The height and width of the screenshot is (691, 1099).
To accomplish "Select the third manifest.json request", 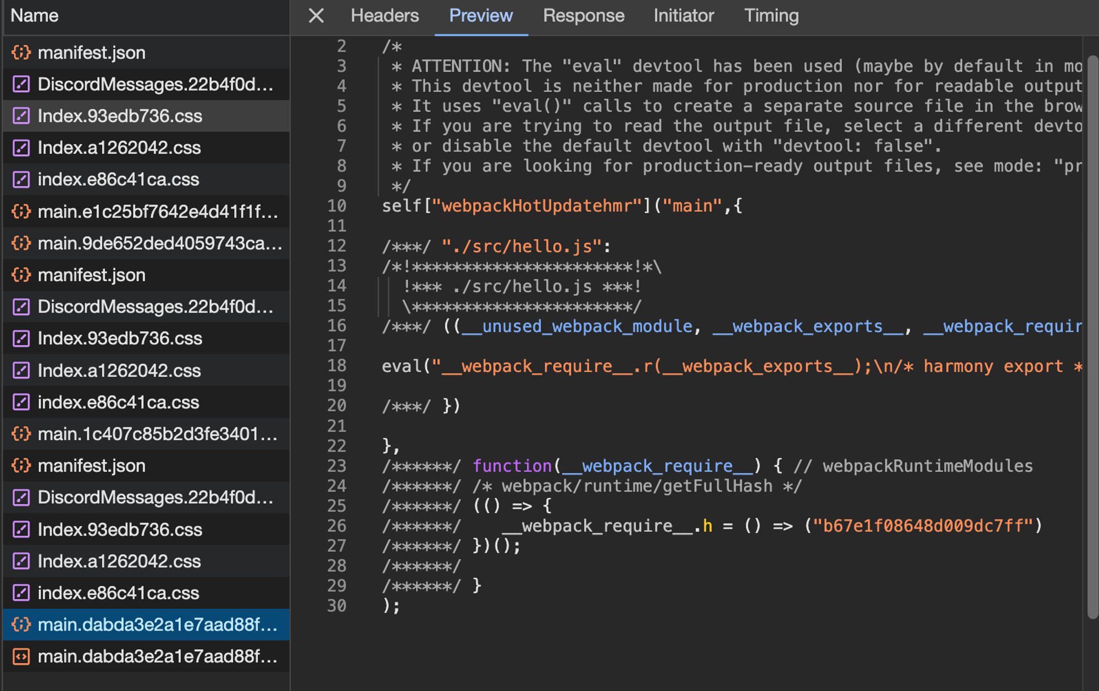I will coord(92,466).
